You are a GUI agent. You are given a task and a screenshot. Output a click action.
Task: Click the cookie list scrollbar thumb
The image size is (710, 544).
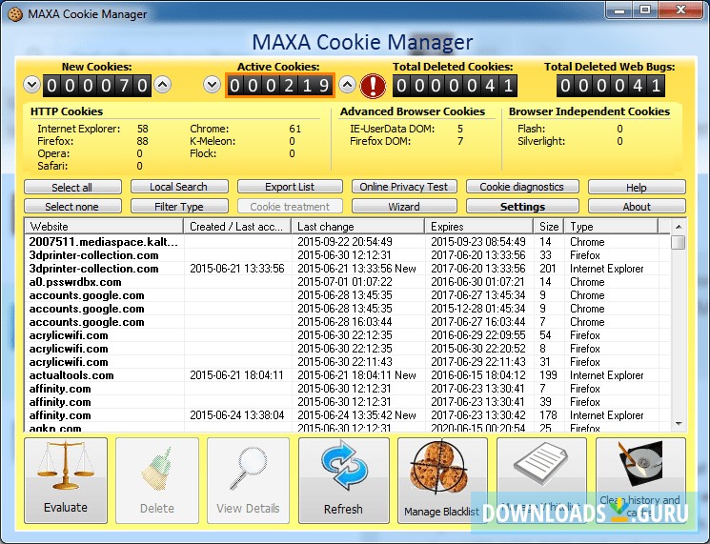679,243
